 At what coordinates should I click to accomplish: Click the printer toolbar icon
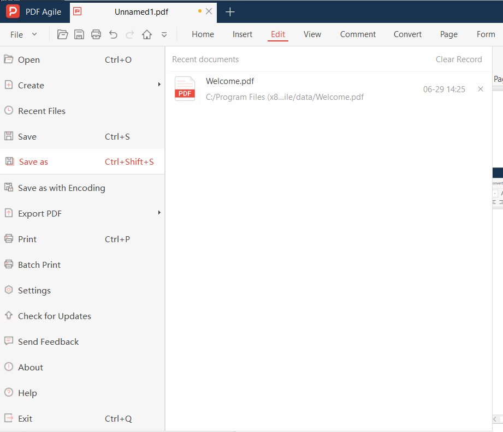(x=96, y=34)
